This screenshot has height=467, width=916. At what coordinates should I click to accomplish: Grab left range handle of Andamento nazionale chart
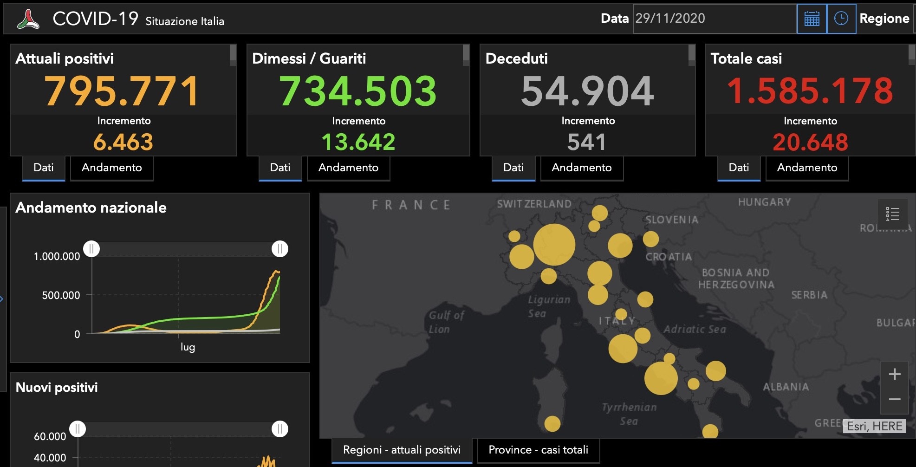91,249
